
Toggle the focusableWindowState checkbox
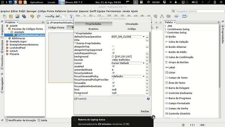click(113, 86)
